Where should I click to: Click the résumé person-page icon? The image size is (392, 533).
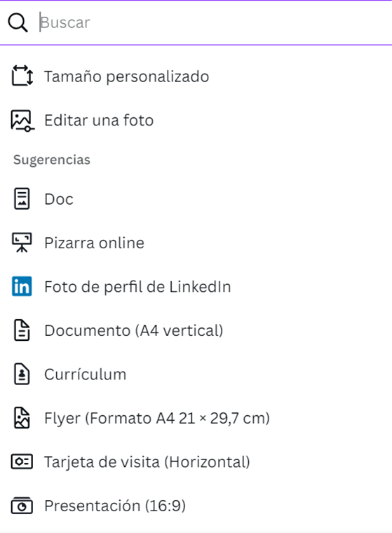pos(22,374)
